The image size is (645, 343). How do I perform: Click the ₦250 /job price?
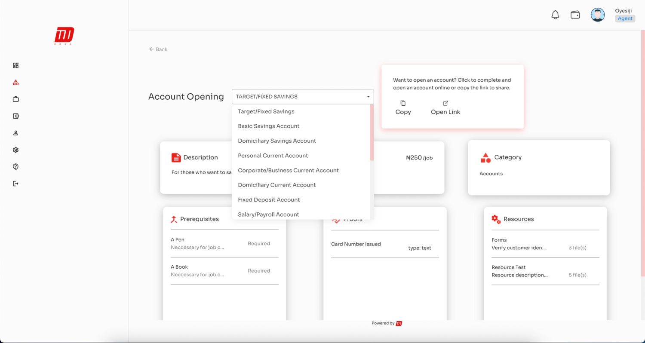tap(419, 158)
